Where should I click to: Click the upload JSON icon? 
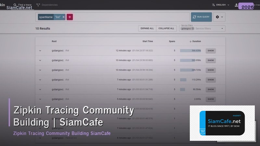point(237,5)
